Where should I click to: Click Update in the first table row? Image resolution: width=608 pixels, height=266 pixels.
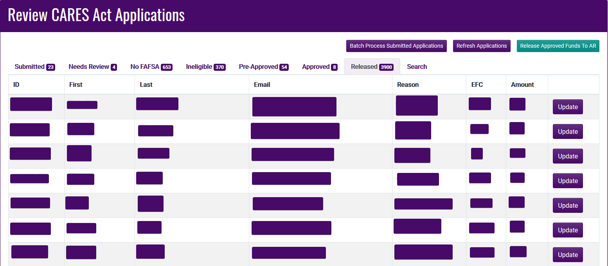coord(568,107)
